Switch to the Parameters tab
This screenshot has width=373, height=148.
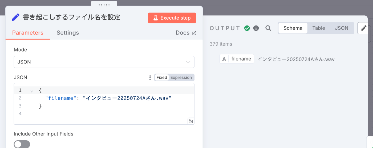28,33
